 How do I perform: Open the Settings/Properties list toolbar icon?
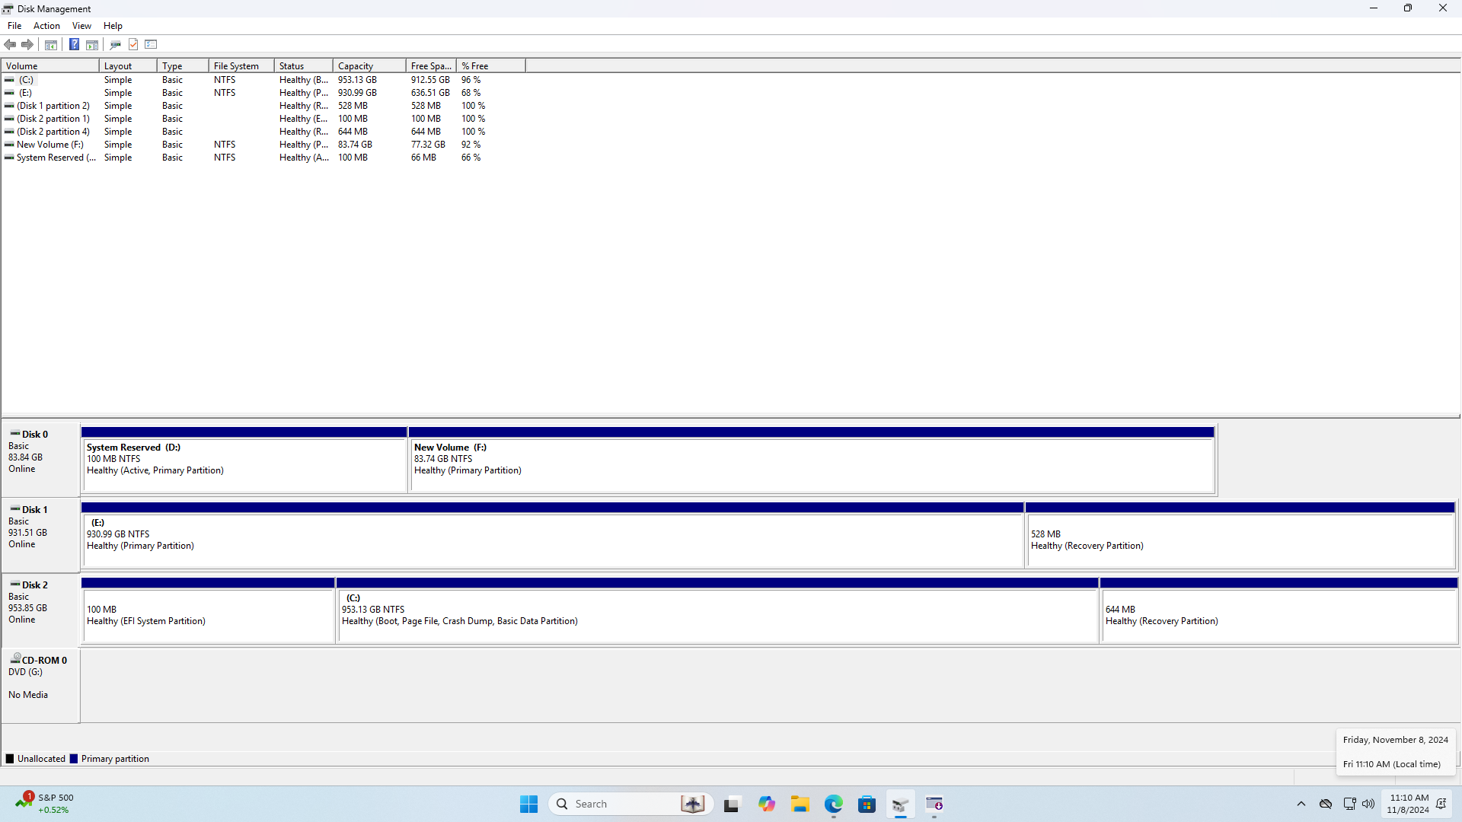(x=151, y=44)
